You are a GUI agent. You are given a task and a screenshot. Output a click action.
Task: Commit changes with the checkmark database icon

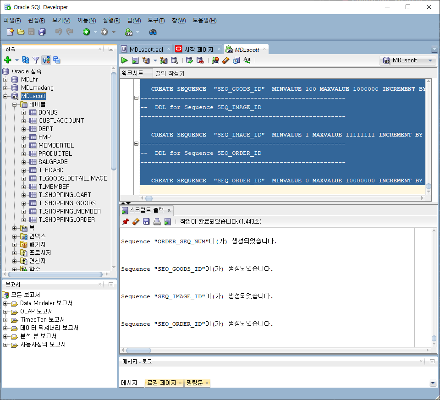[x=189, y=60]
